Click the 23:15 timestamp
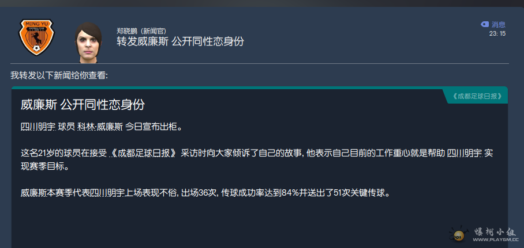 (497, 33)
